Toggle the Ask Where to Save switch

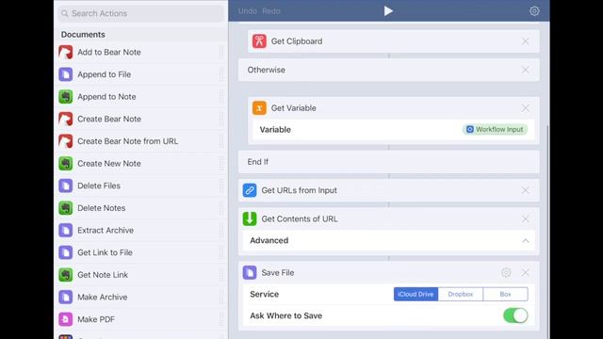tap(515, 315)
